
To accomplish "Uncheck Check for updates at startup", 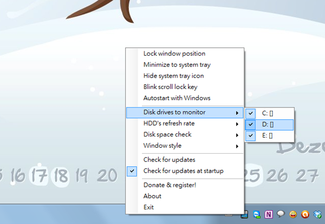I will (x=185, y=171).
